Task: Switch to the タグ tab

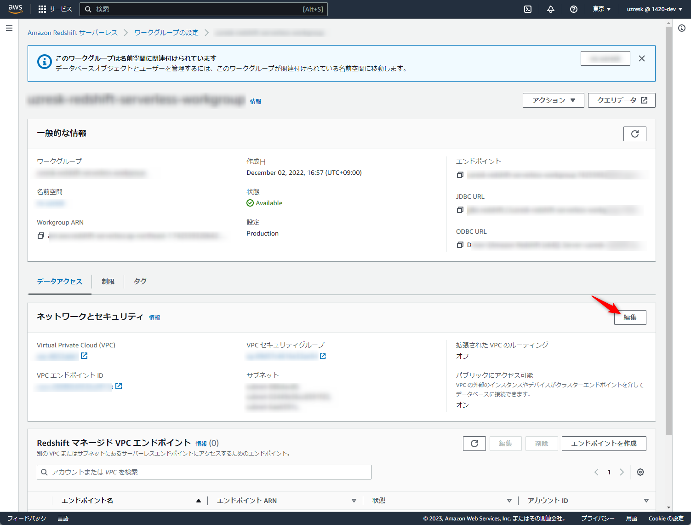Action: [140, 282]
